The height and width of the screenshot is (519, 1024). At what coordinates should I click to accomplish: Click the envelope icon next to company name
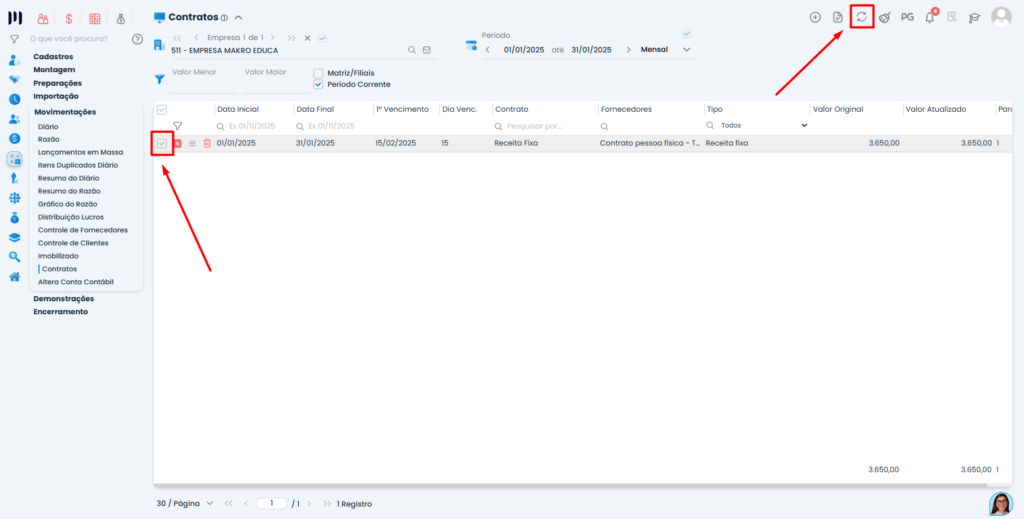click(427, 50)
